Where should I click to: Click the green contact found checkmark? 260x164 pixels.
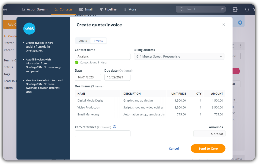[76, 62]
